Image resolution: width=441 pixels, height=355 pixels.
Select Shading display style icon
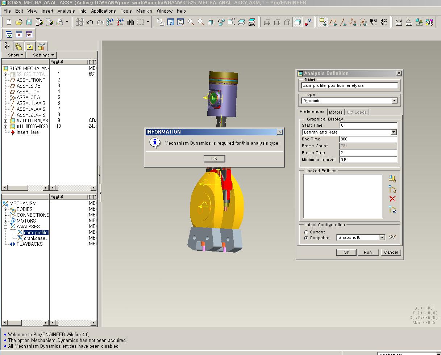tap(298, 22)
